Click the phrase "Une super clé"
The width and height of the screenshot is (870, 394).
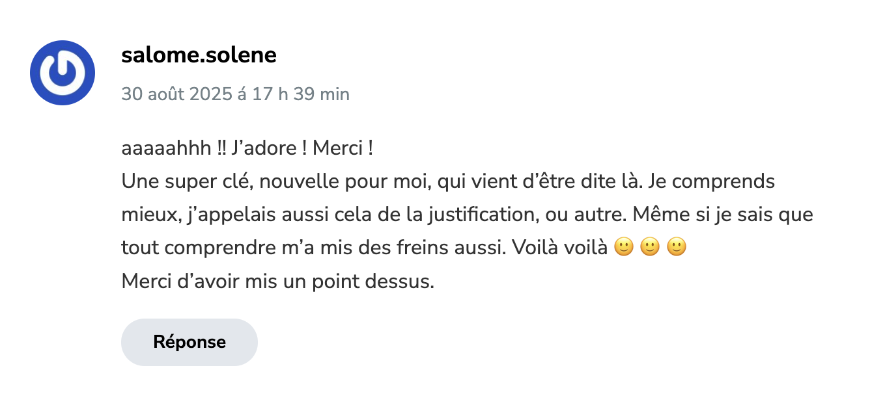tap(187, 181)
